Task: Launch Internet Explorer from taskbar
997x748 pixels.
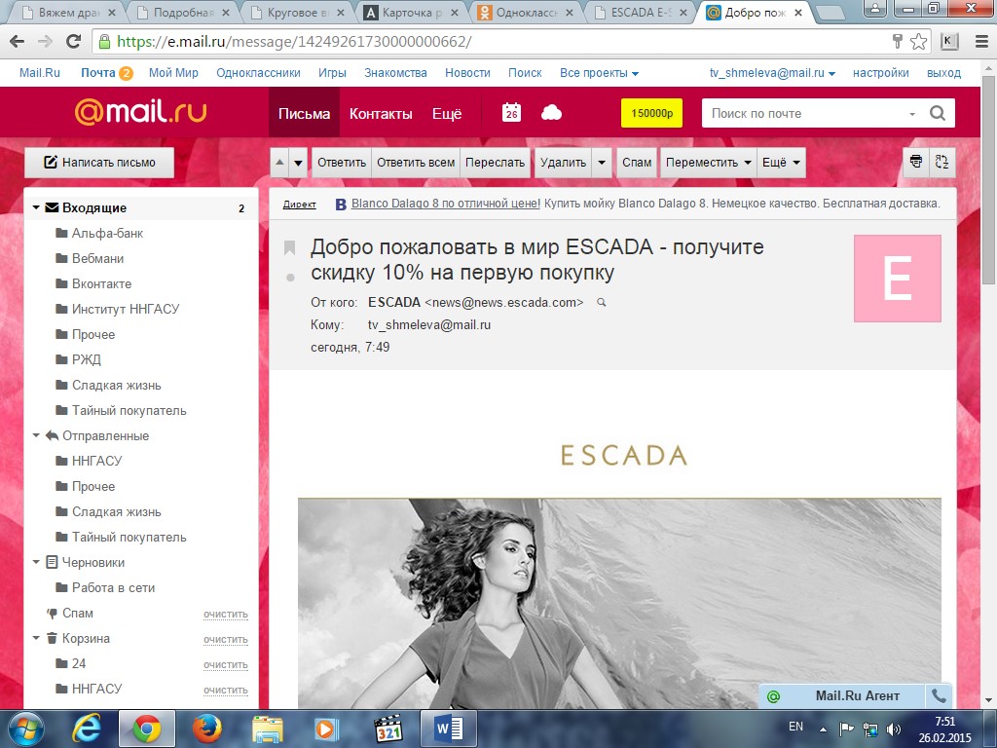Action: 87,729
